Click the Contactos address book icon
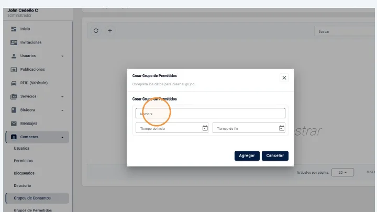377x212 pixels. tap(14, 137)
